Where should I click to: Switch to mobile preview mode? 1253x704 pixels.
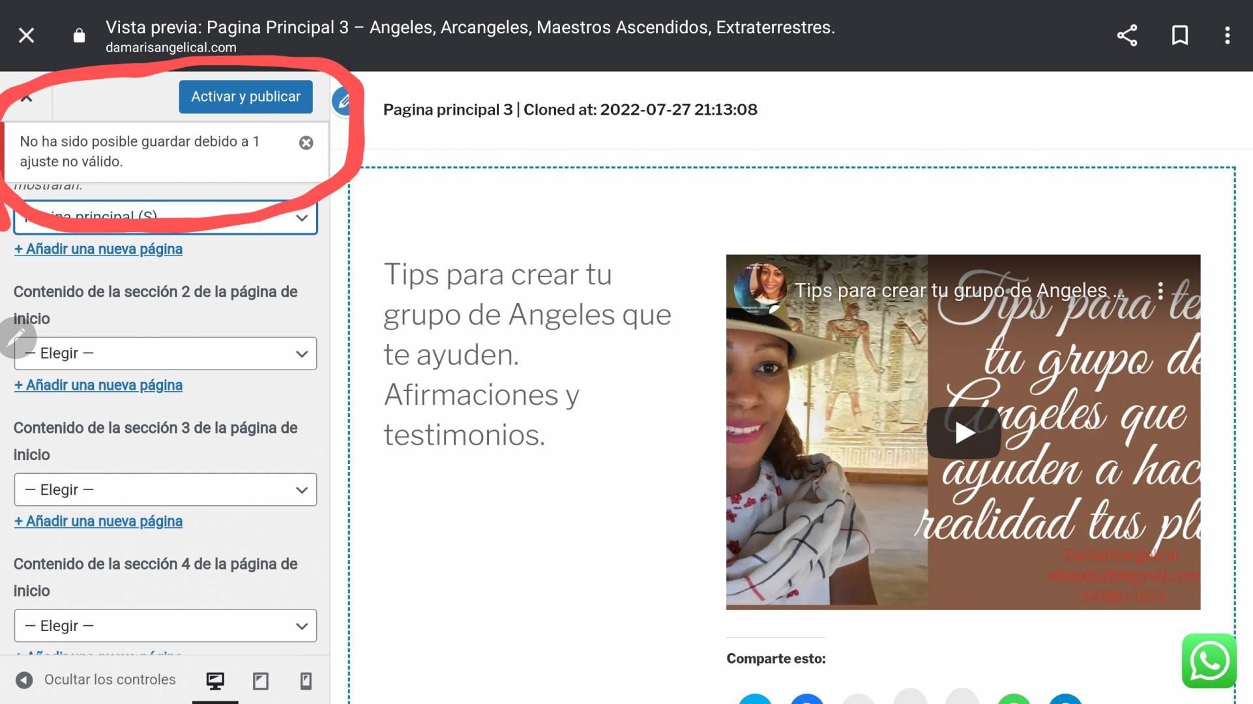306,681
